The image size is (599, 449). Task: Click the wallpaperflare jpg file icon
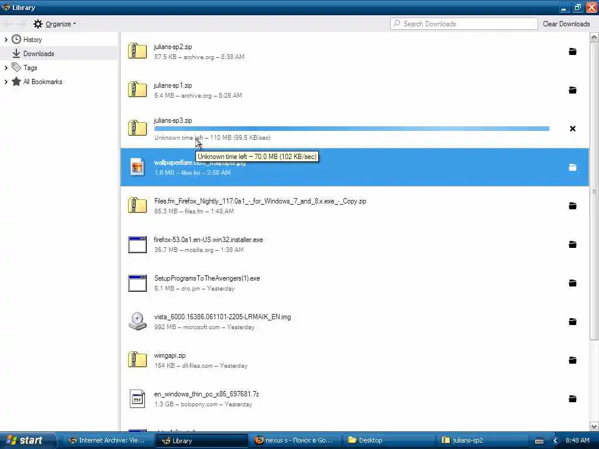pyautogui.click(x=137, y=167)
